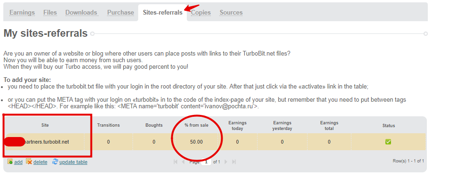Open the Downloads tab
This screenshot has height=194, width=458.
tap(81, 13)
